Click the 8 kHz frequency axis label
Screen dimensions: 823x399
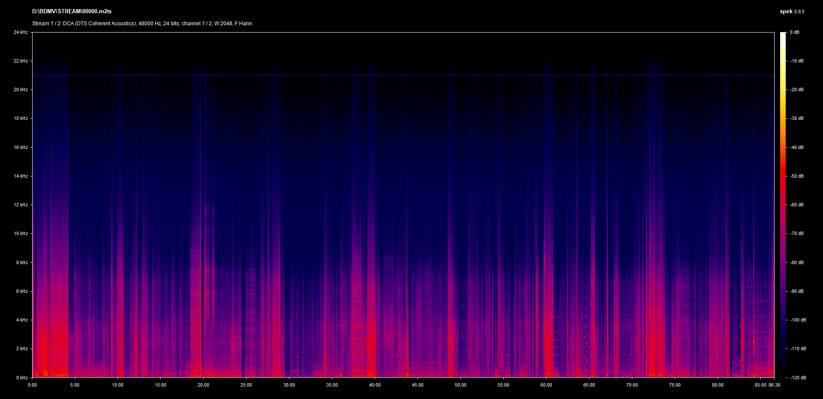click(x=22, y=262)
